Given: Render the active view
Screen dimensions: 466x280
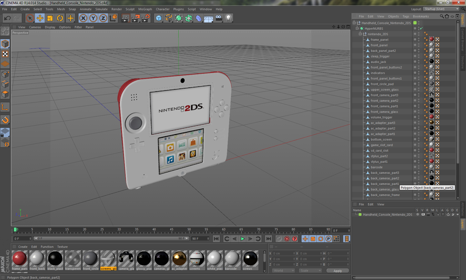Looking at the screenshot, I should point(125,18).
